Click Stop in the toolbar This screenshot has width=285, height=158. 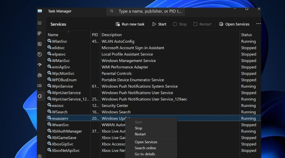(180, 24)
